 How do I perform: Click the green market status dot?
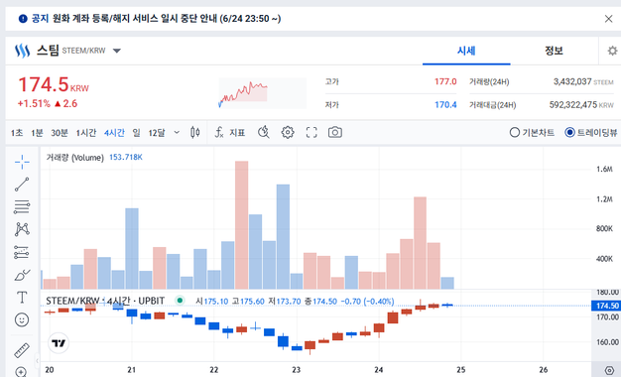tap(180, 301)
